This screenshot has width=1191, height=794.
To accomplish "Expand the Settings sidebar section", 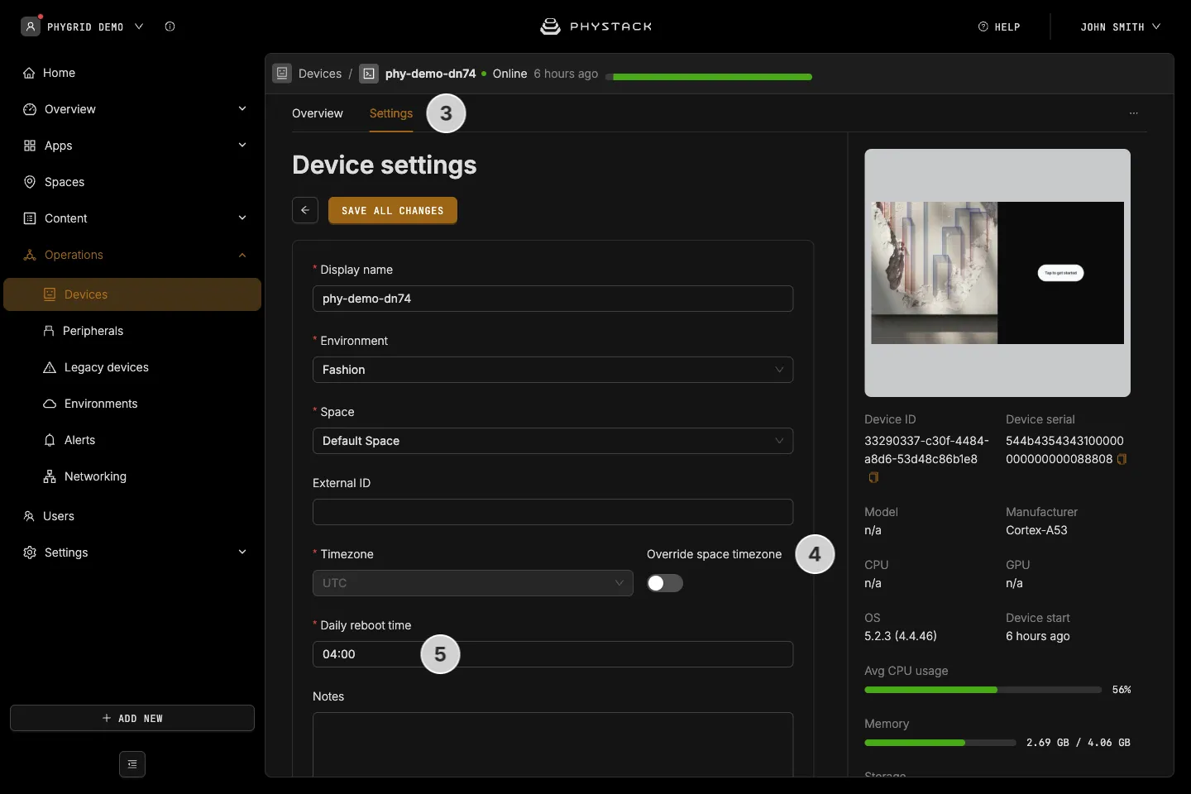I will click(x=242, y=552).
